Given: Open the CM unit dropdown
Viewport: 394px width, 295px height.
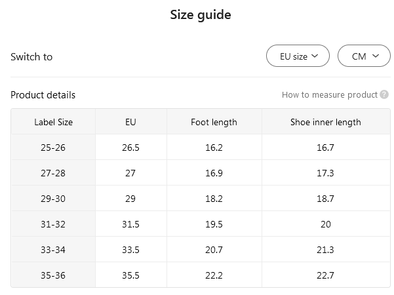Looking at the screenshot, I should point(364,56).
